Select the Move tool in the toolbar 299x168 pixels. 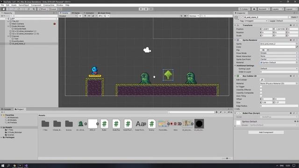click(x=8, y=9)
